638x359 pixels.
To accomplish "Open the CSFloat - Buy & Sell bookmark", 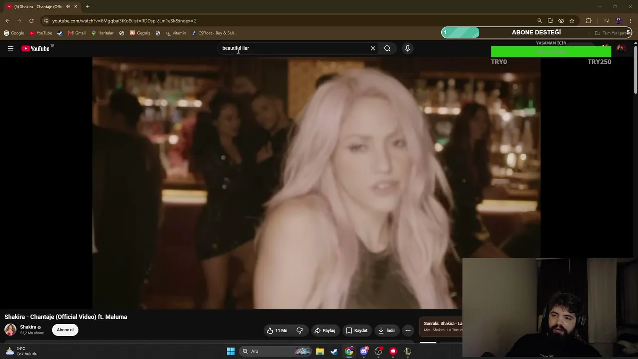I will point(214,33).
